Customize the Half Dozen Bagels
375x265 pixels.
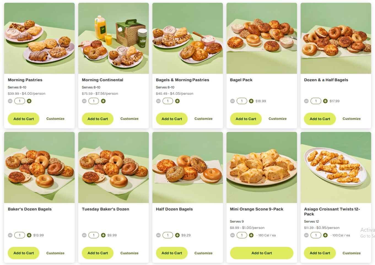(x=203, y=253)
